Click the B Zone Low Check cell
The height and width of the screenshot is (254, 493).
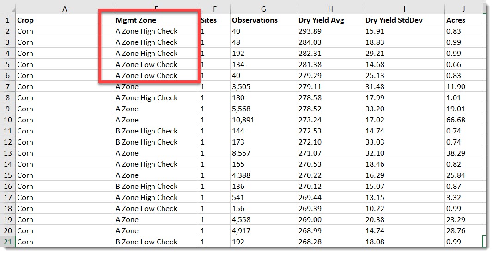pyautogui.click(x=156, y=242)
